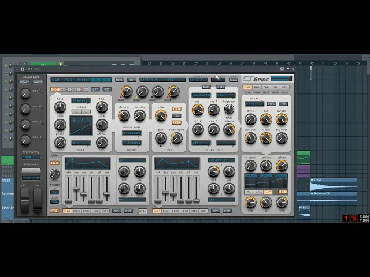Select the high shelf EQ band shape icon
This screenshot has width=370, height=277.
[x=268, y=192]
